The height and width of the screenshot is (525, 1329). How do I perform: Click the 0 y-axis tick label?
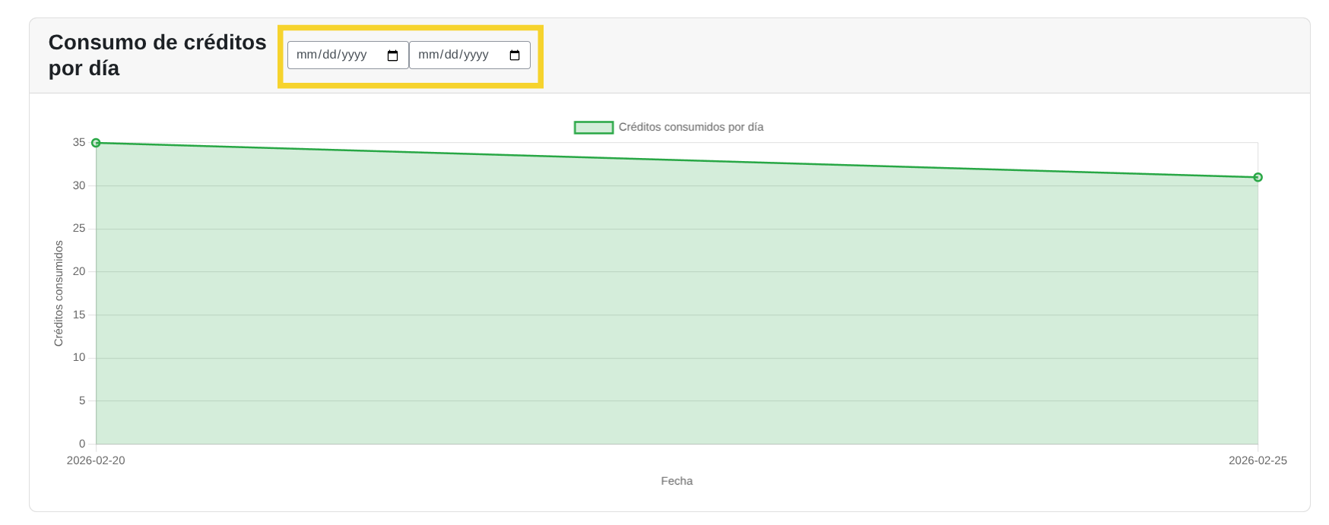[82, 444]
